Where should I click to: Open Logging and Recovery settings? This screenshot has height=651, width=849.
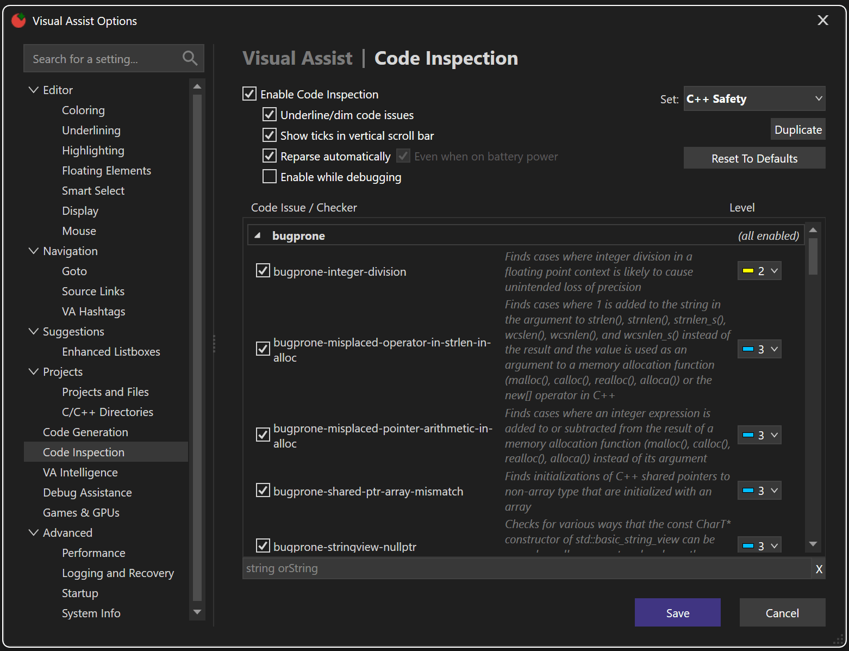(x=118, y=573)
